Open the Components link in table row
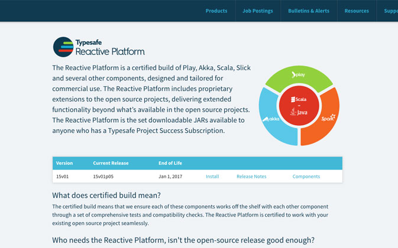The height and width of the screenshot is (248, 398). click(306, 177)
